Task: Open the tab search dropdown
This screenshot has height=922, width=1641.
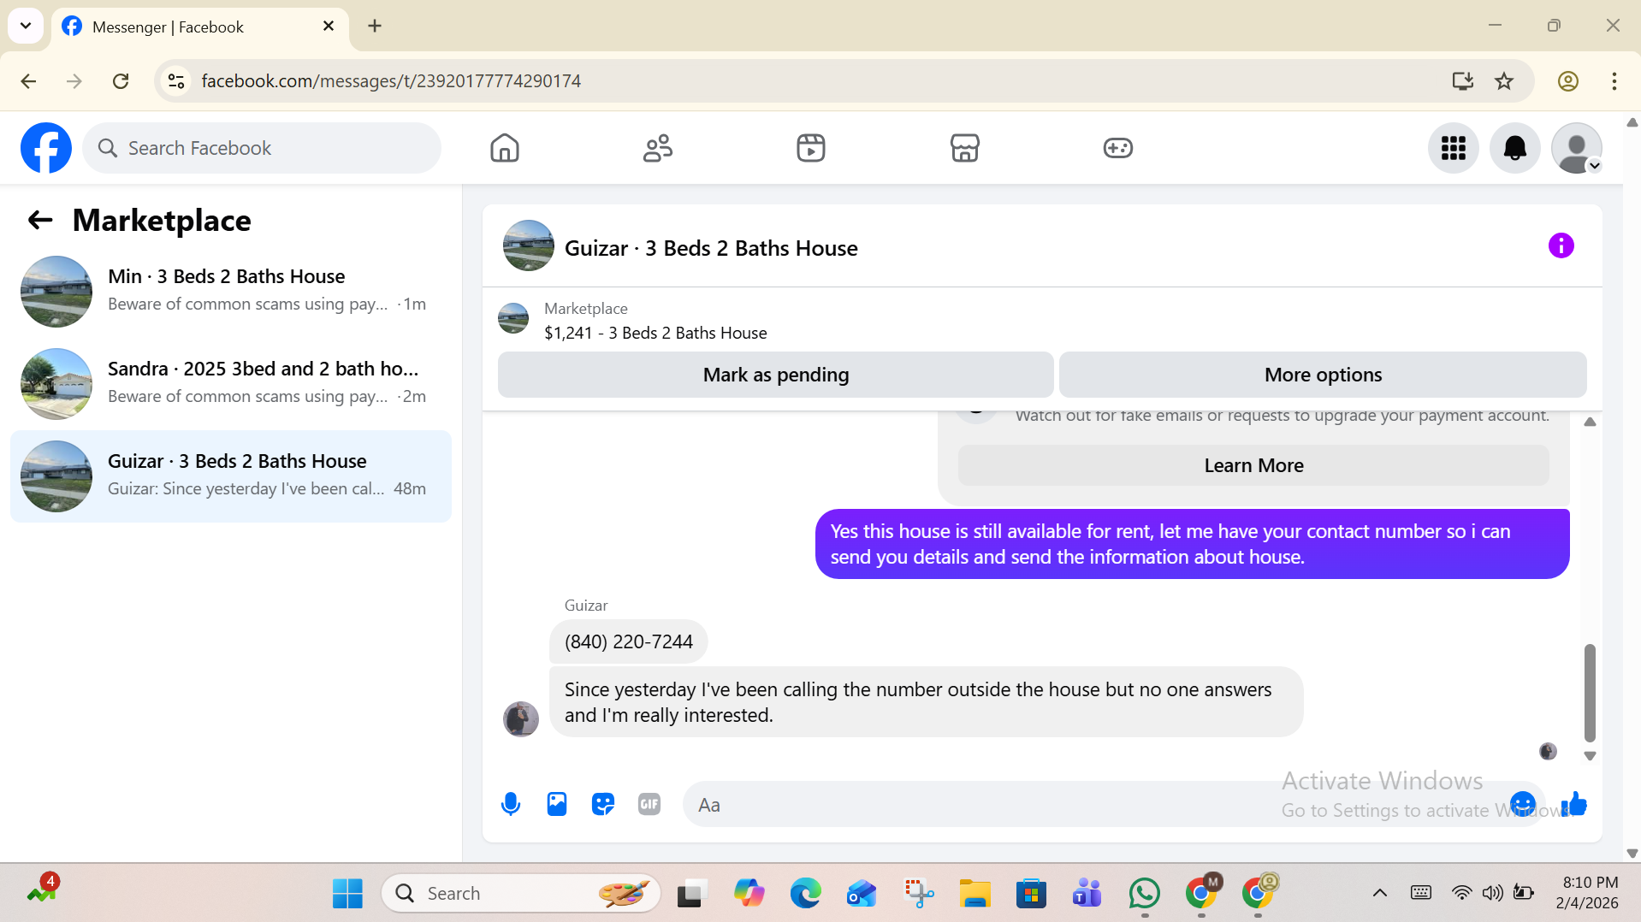Action: coord(26,26)
